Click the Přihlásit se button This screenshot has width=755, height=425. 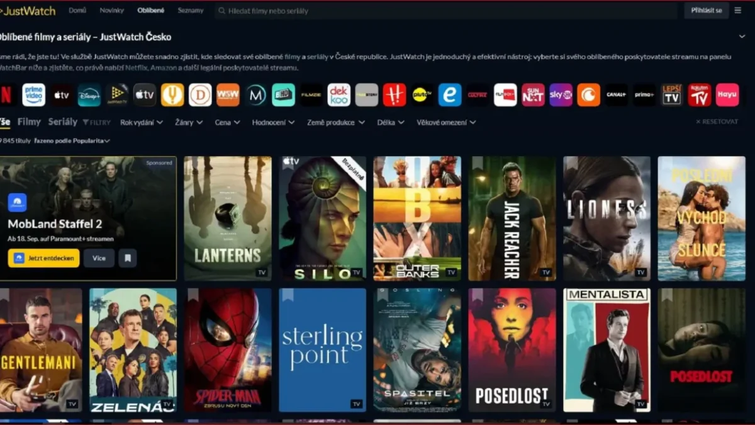pyautogui.click(x=707, y=11)
